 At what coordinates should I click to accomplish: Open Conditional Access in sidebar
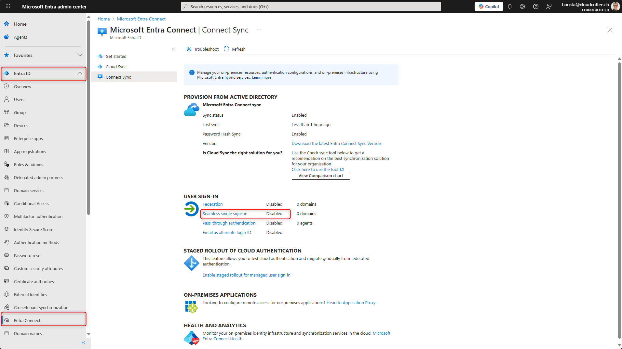coord(32,203)
